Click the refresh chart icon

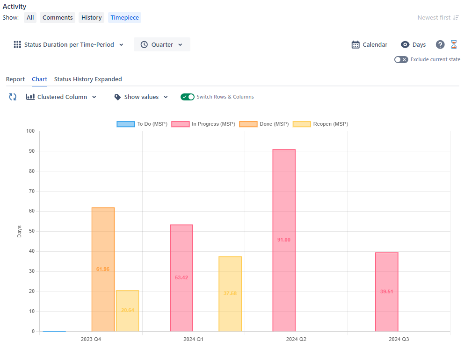(x=13, y=97)
